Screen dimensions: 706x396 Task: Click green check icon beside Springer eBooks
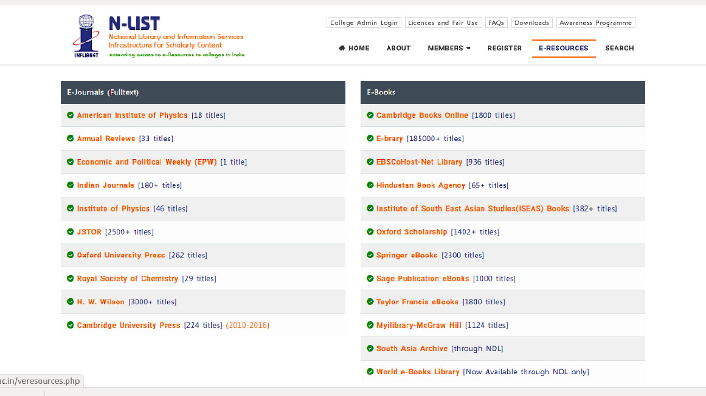tap(370, 255)
